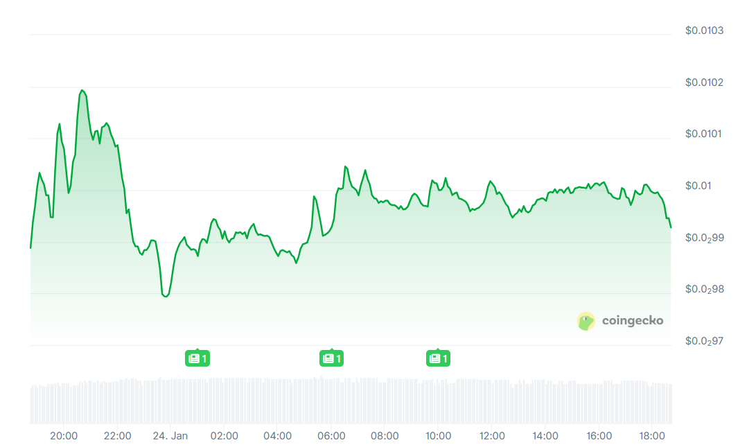Click the highest peak of the price line
The width and height of the screenshot is (740, 447).
click(x=82, y=90)
